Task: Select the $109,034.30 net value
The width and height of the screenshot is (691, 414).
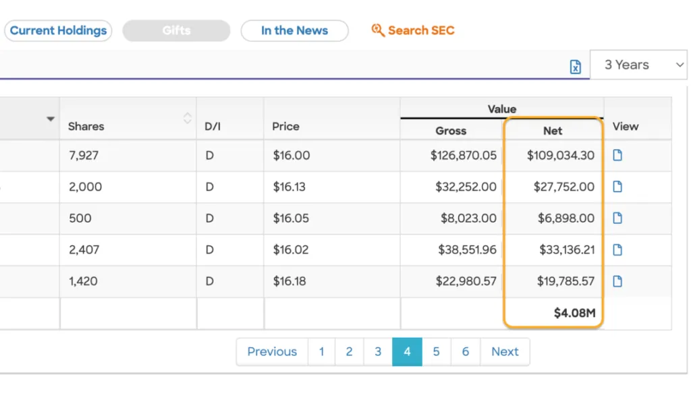Action: coord(561,156)
